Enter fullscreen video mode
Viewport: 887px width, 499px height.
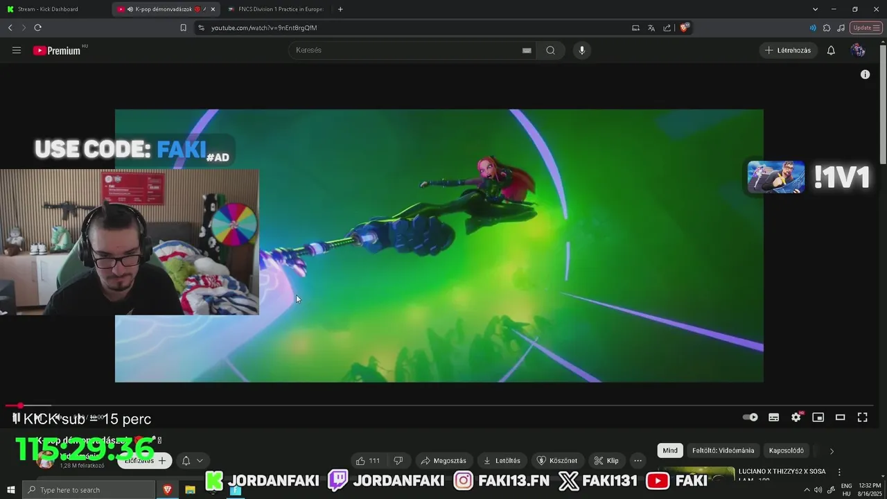[x=863, y=417]
